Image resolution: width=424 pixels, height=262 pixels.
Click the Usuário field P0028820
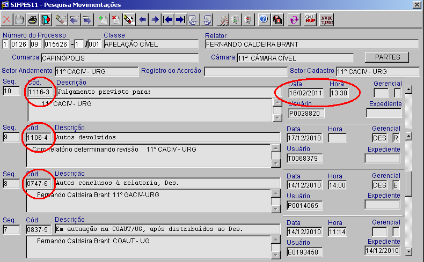[x=306, y=114]
